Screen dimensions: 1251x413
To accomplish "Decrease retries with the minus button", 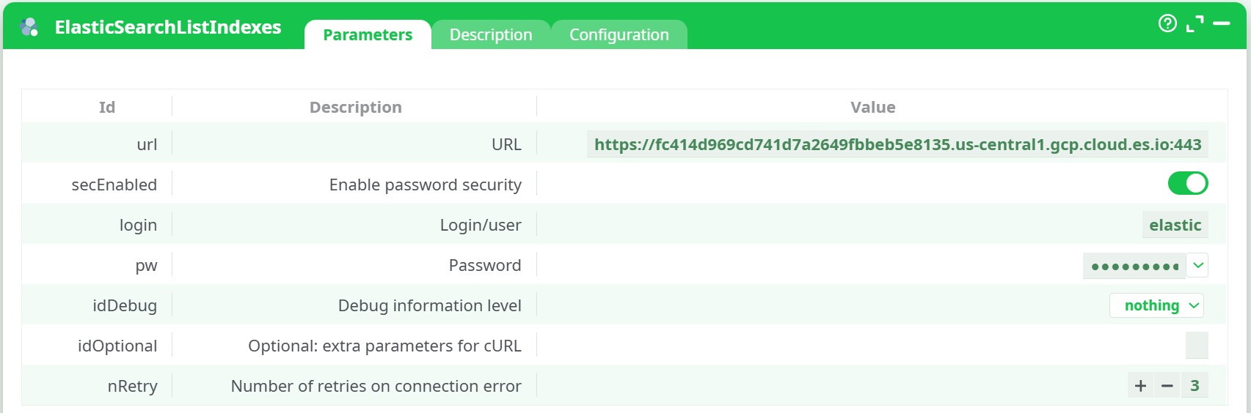I will [1167, 386].
